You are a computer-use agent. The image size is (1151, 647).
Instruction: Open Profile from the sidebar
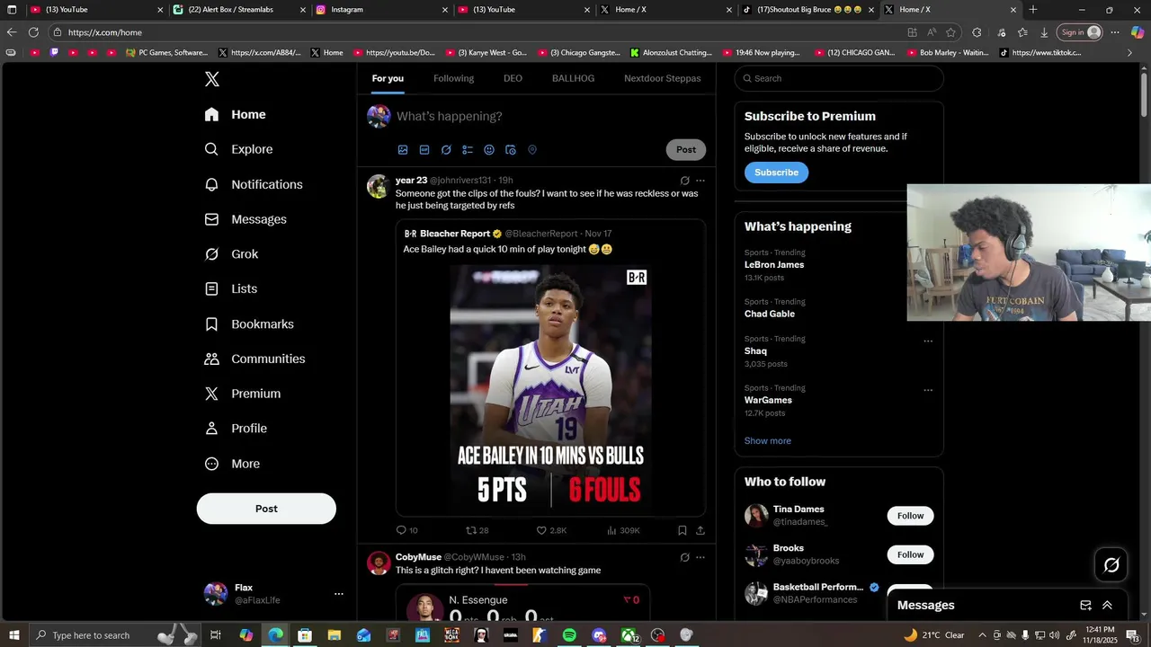click(236, 429)
